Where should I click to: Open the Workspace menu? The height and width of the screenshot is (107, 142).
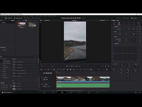coord(50,16)
